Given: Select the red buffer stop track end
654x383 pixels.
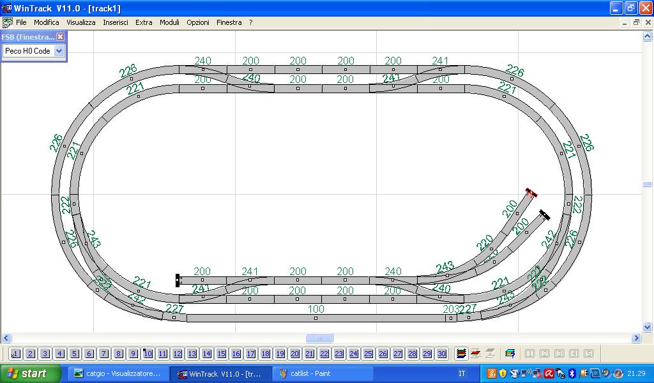Looking at the screenshot, I should 531,193.
